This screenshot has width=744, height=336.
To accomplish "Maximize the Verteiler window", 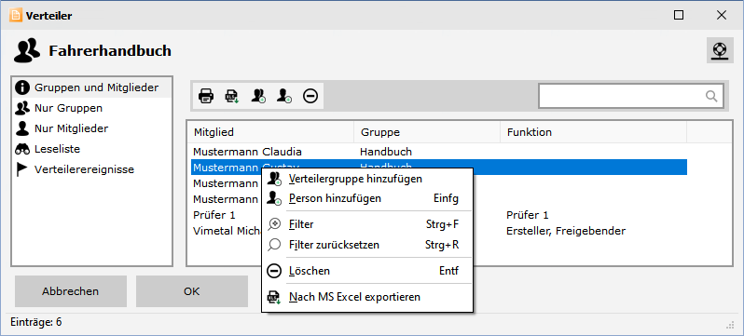I will (x=679, y=15).
